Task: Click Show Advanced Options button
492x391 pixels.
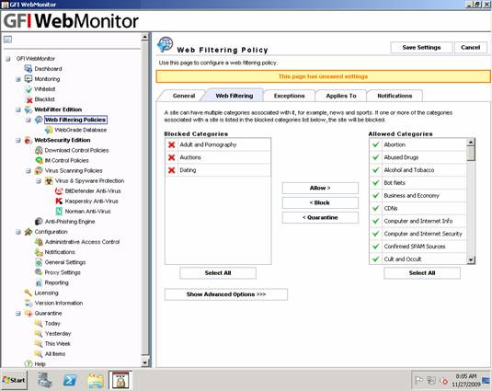Action: (226, 294)
